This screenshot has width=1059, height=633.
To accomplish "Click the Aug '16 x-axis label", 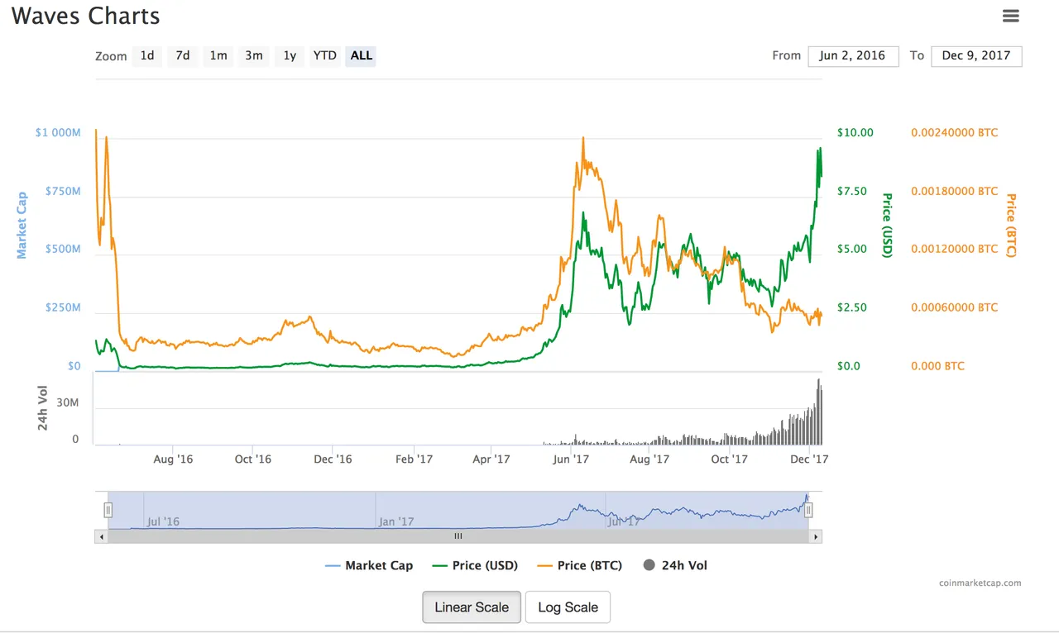I will tap(174, 459).
